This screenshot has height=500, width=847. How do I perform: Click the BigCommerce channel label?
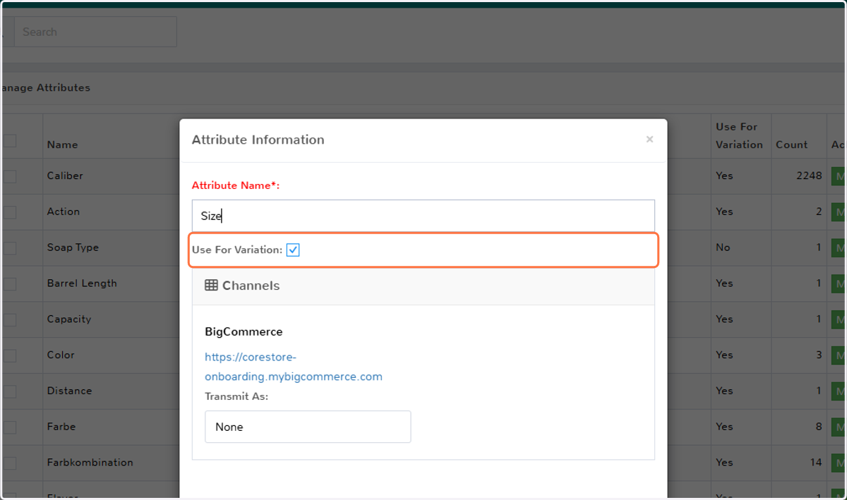pos(244,331)
